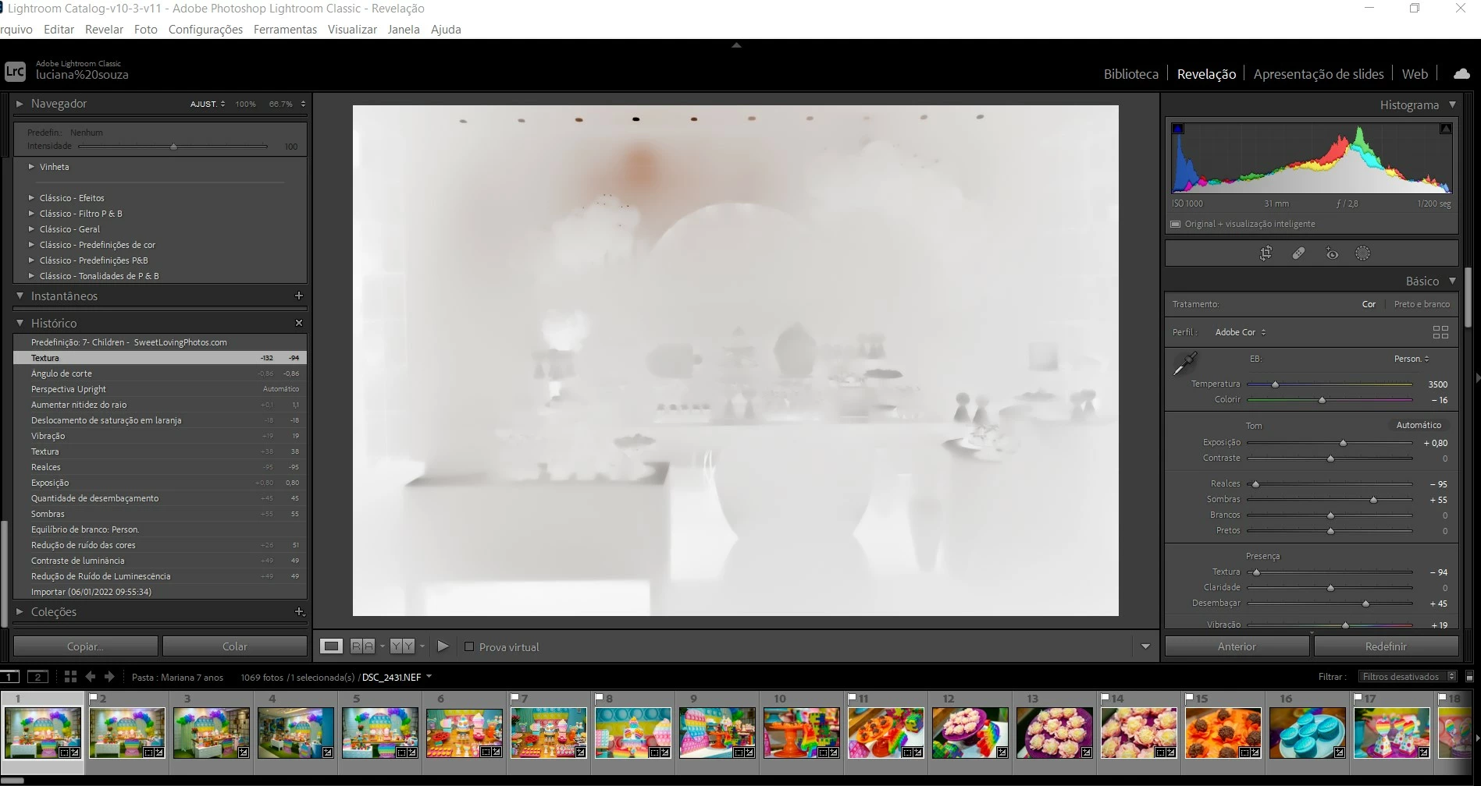Viewport: 1481px width, 786px height.
Task: Expand Clássico - Efeitos preset folder
Action: coord(31,198)
